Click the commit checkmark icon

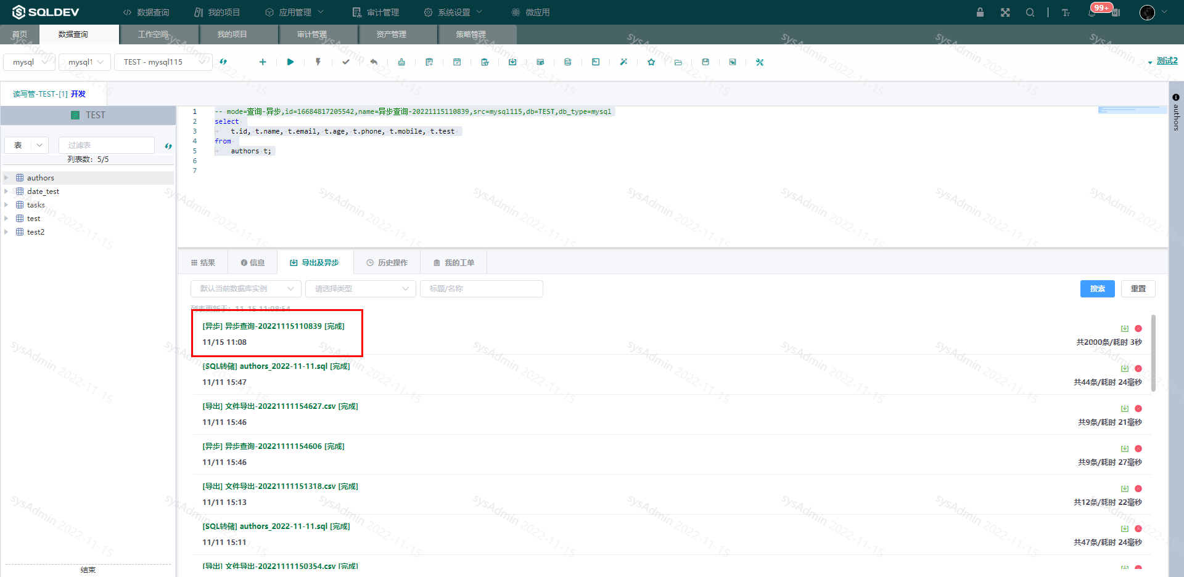click(x=346, y=62)
